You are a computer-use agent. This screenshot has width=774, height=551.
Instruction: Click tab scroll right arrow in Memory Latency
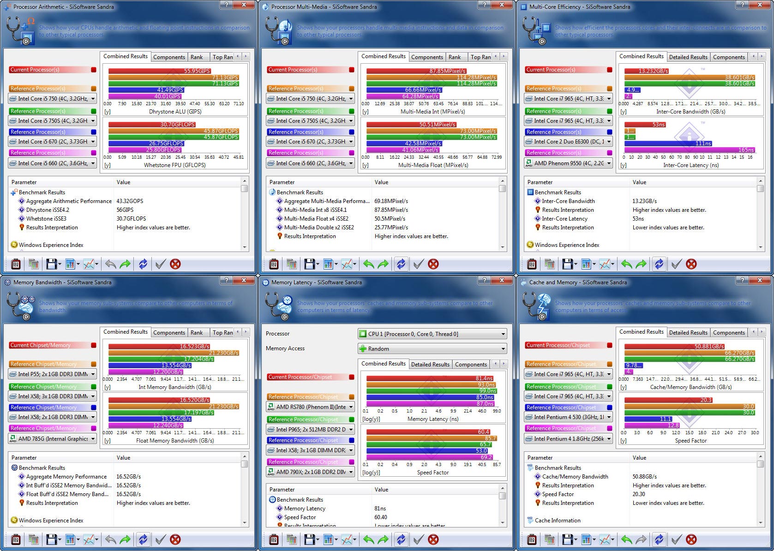coord(504,364)
